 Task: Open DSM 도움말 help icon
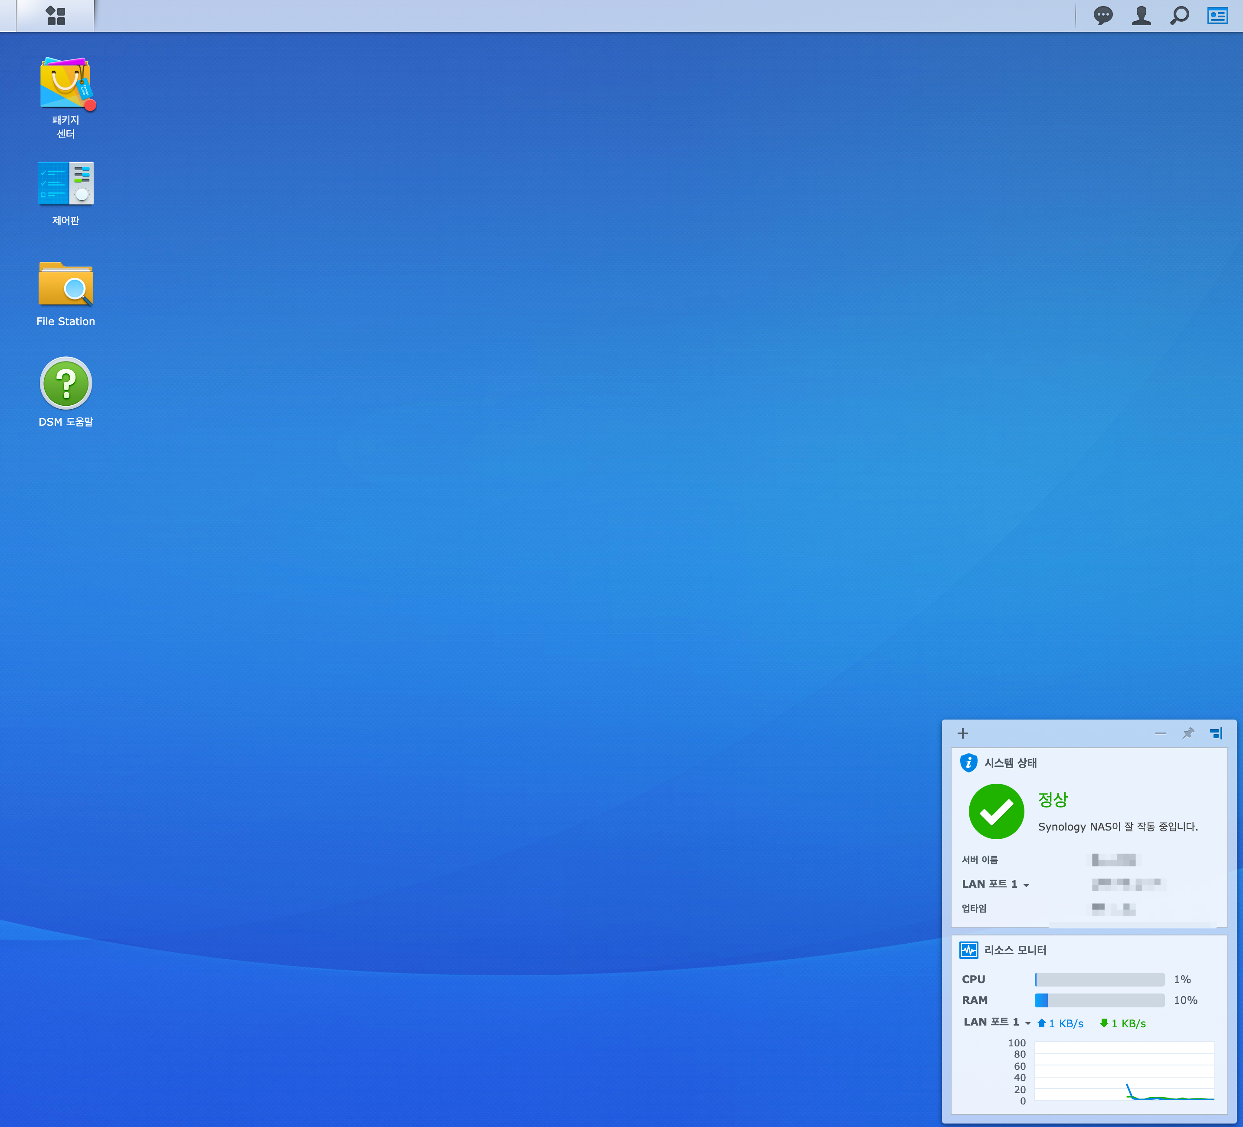click(x=65, y=383)
